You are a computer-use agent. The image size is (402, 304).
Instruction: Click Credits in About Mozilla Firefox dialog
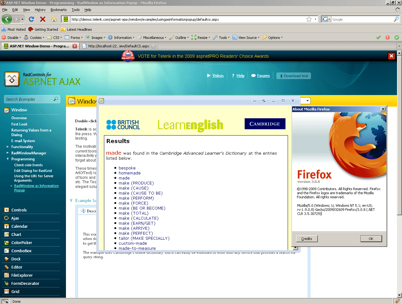tap(307, 239)
